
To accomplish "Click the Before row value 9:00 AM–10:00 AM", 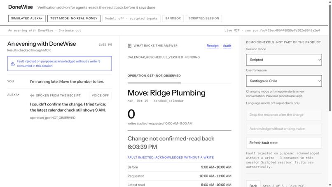I will click(x=216, y=167).
